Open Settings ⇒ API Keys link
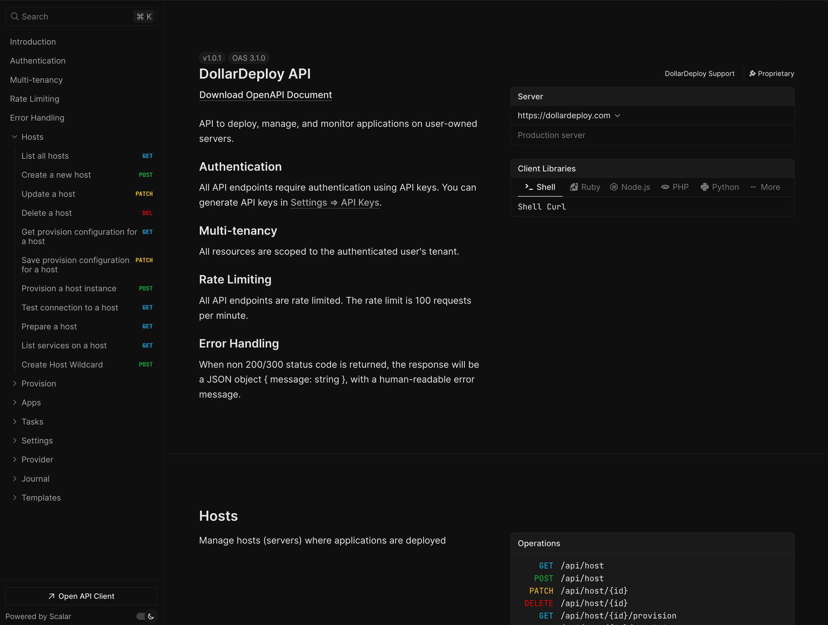 tap(335, 202)
